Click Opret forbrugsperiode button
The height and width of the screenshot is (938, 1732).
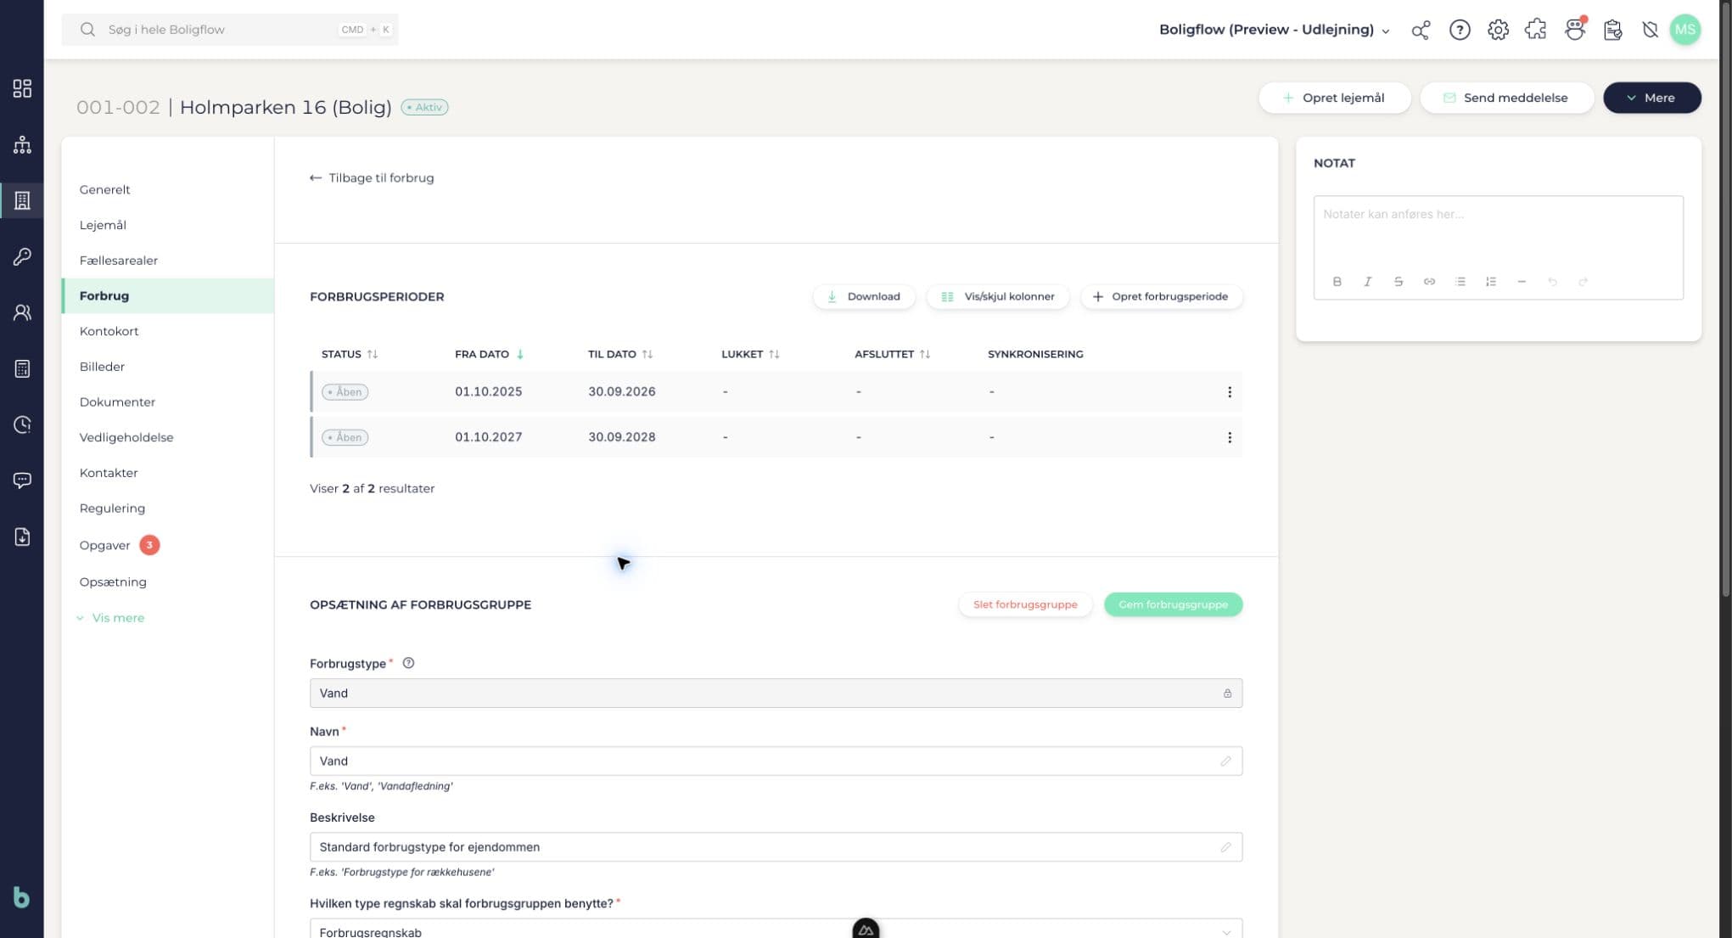[x=1161, y=296]
